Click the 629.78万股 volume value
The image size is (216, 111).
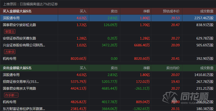[x=205, y=38]
